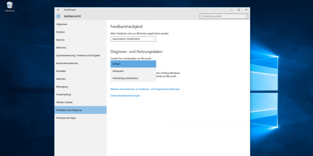Open Hintergrund-Apps settings section

80,118
